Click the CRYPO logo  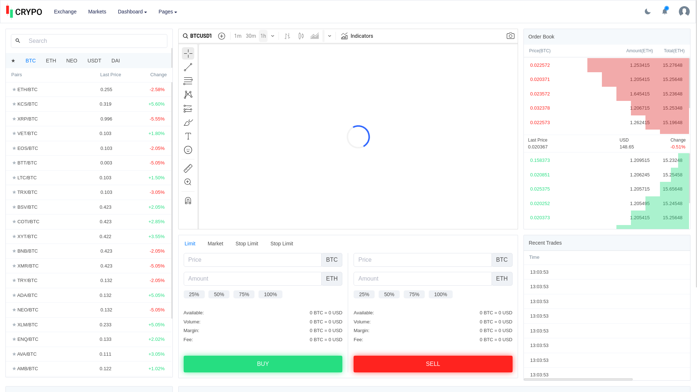pos(24,12)
